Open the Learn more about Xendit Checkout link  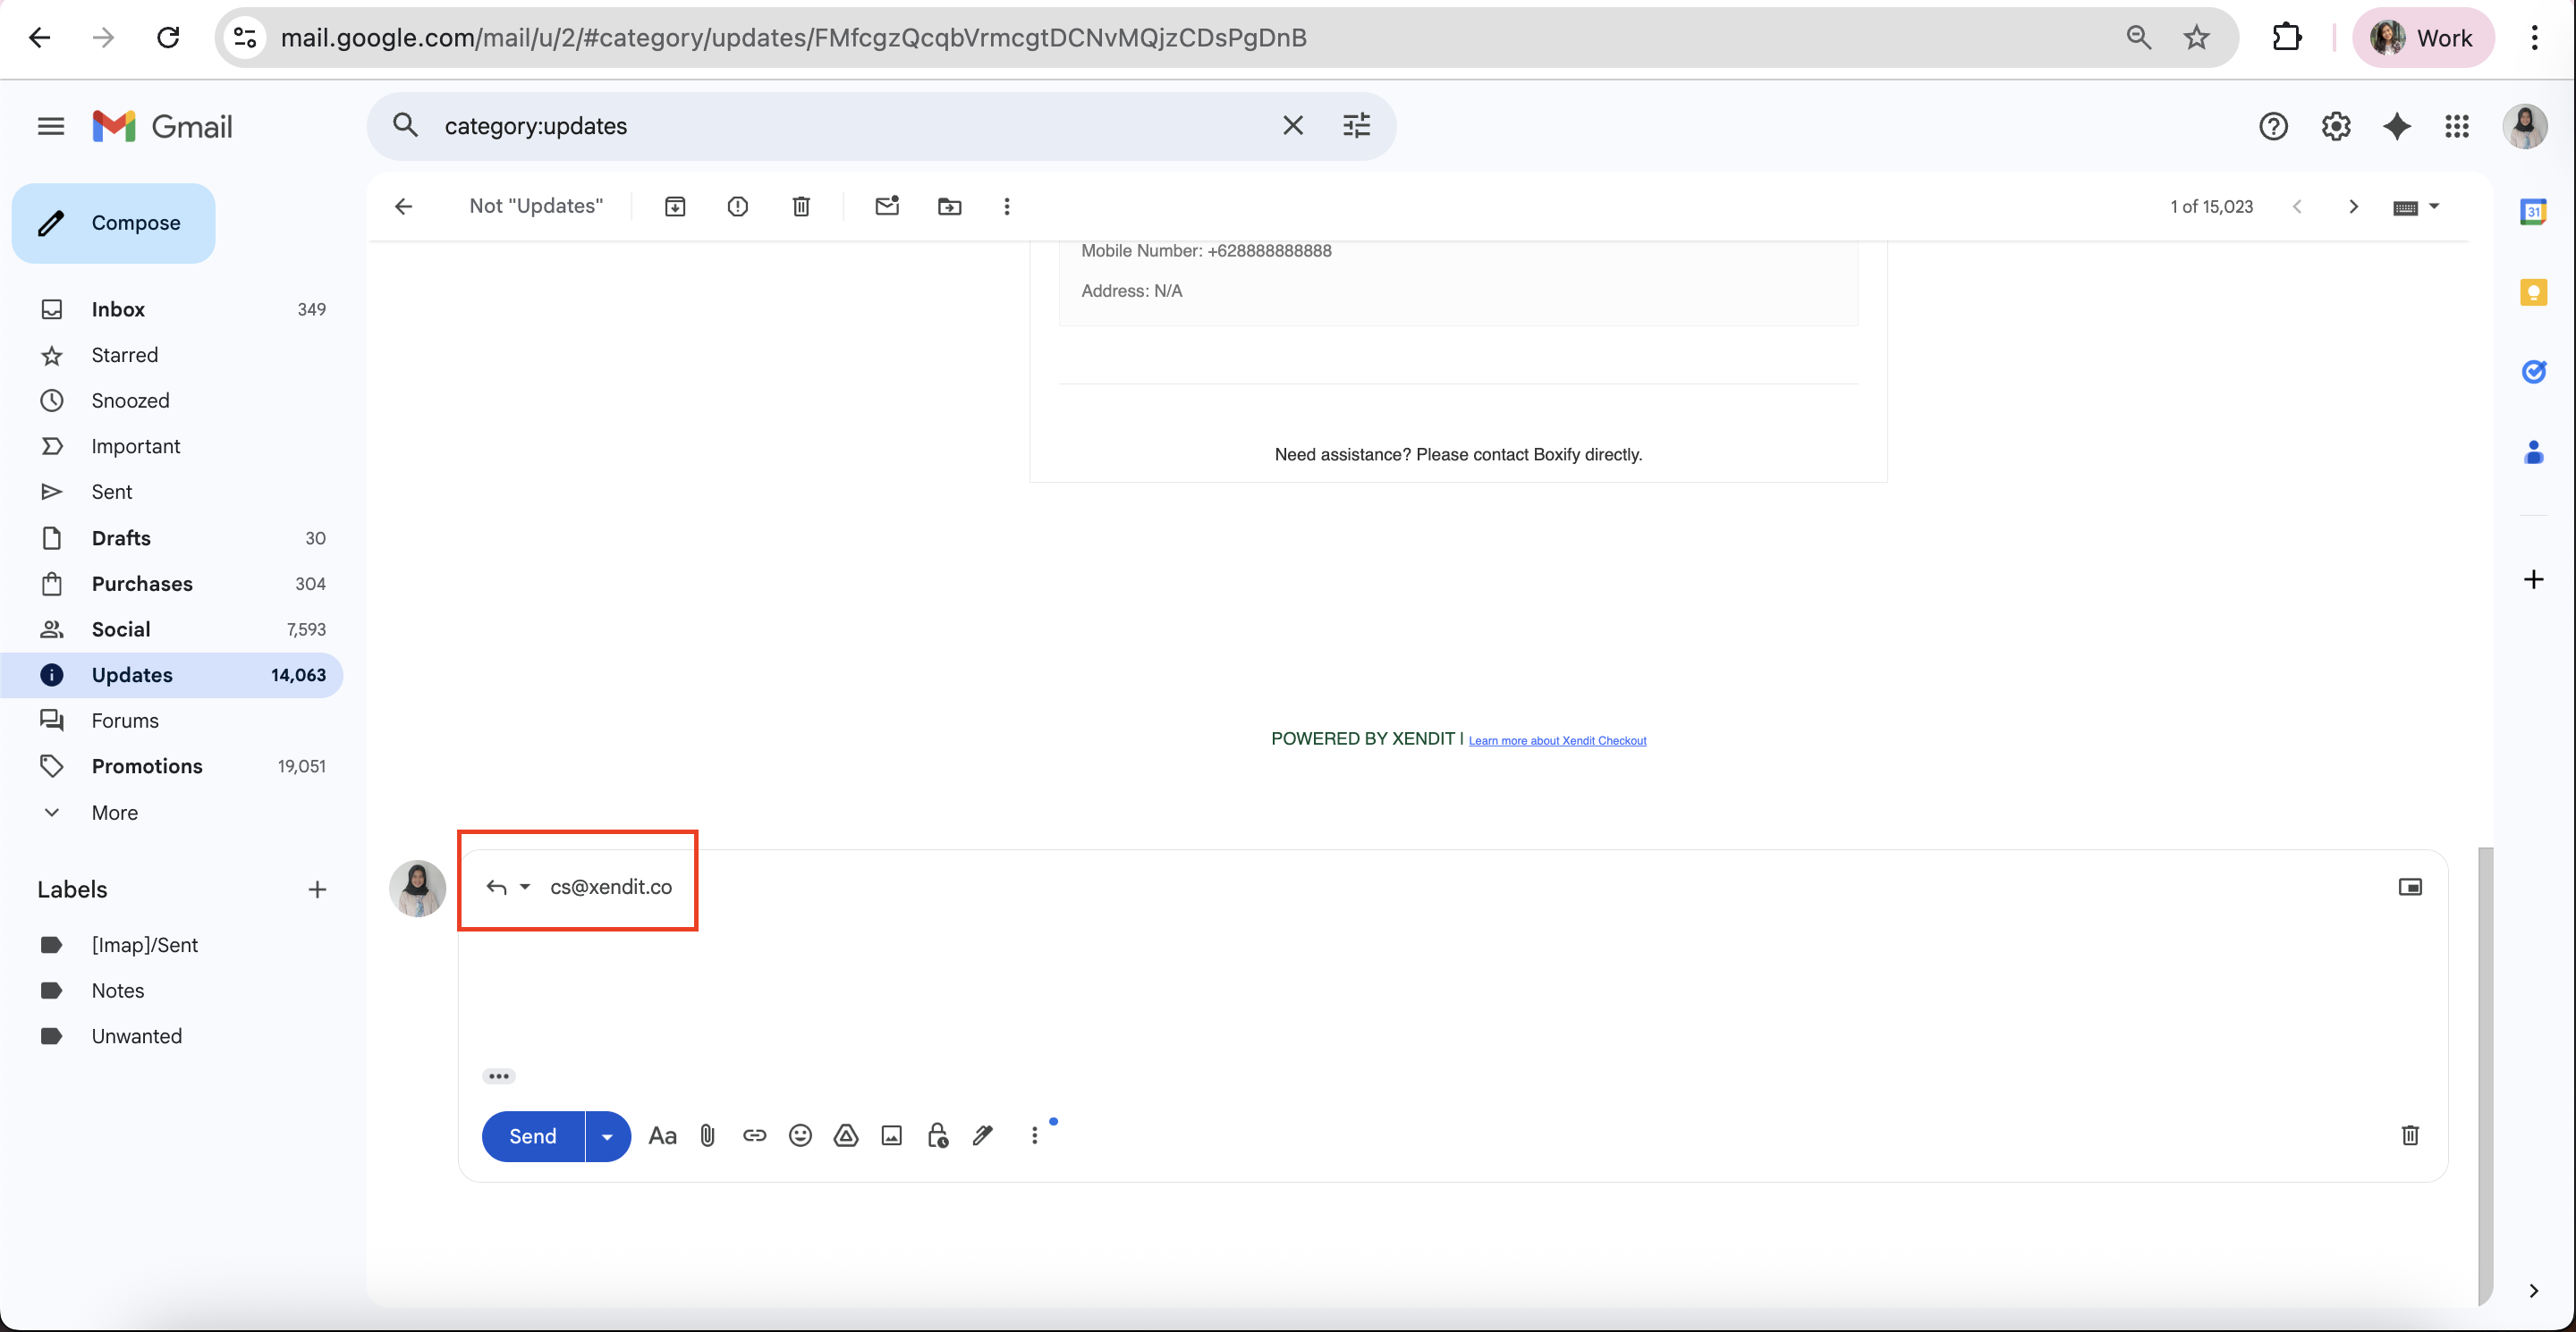click(1557, 740)
